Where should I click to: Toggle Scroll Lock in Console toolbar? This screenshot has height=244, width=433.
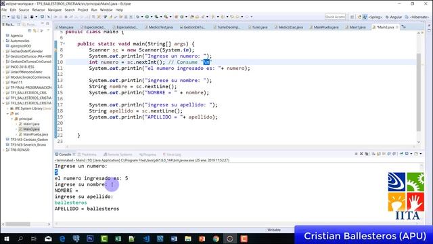pyautogui.click(x=379, y=154)
